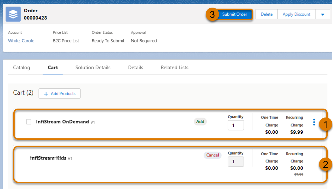Open the White, Carole account link

tap(21, 41)
